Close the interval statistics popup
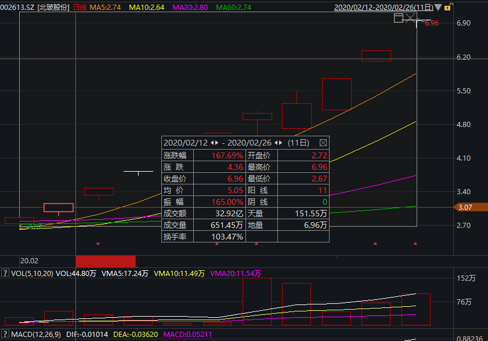488x341 pixels. pyautogui.click(x=323, y=143)
